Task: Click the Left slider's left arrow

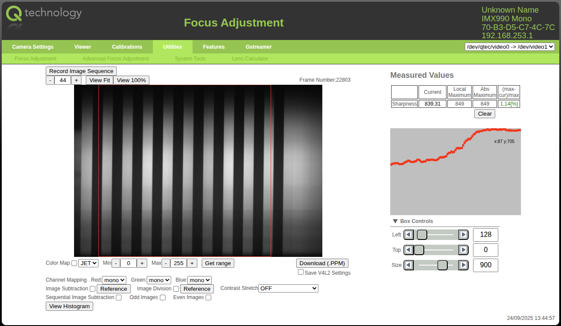Action: (409, 235)
